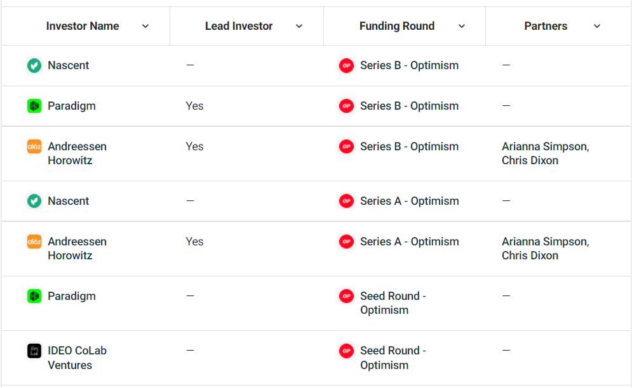632x388 pixels.
Task: Open the Lead Investor column dropdown chevron
Action: pos(299,26)
